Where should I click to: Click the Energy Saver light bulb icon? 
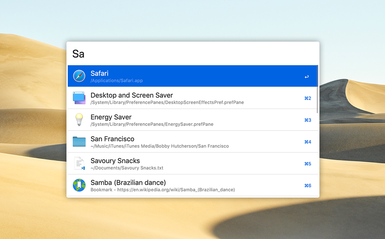coord(79,119)
